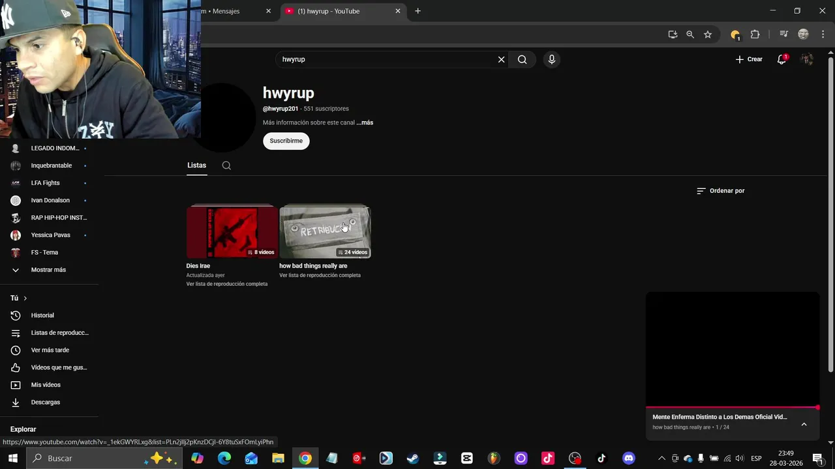Open a new Chrome tab with plus
The height and width of the screenshot is (469, 835).
(417, 11)
